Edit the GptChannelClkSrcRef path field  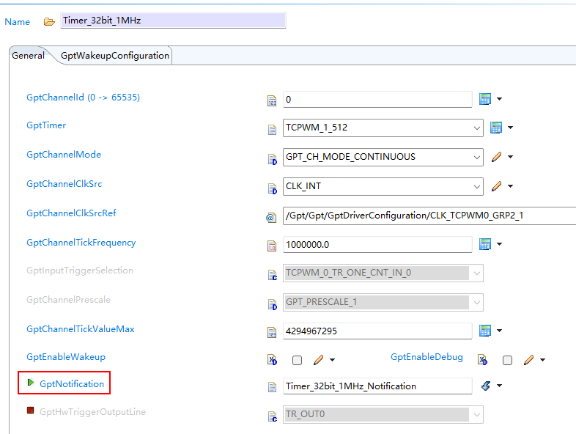coord(429,216)
